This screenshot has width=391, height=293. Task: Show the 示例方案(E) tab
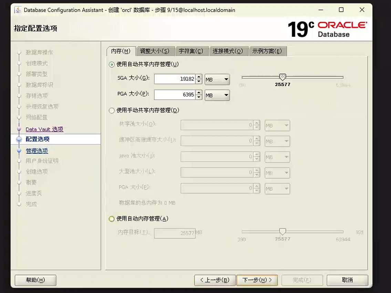click(267, 51)
